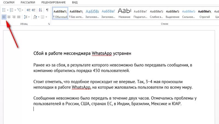Apply the Подзагол... style
The image size is (219, 124).
[140, 13]
